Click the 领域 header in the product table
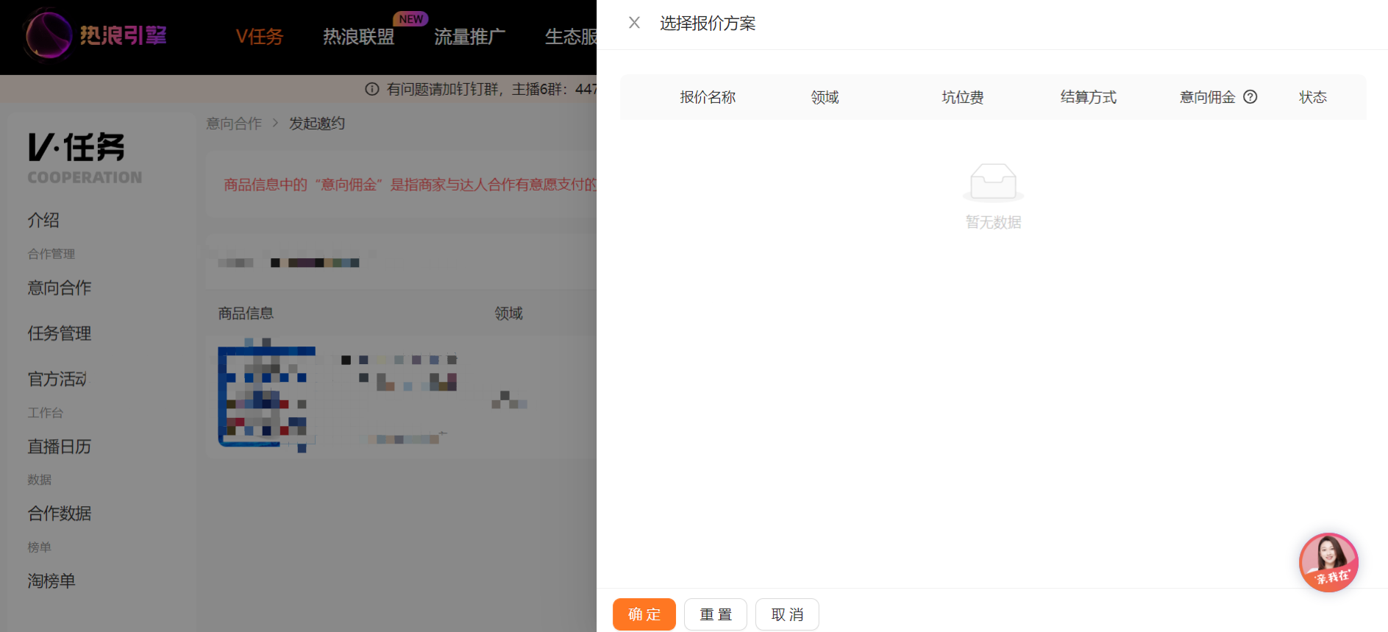The height and width of the screenshot is (632, 1388). pyautogui.click(x=508, y=313)
